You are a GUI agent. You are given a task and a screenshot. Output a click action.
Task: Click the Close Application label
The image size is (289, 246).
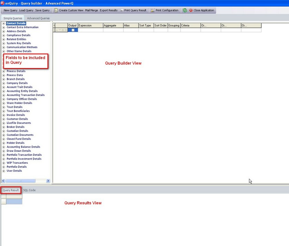pyautogui.click(x=204, y=10)
